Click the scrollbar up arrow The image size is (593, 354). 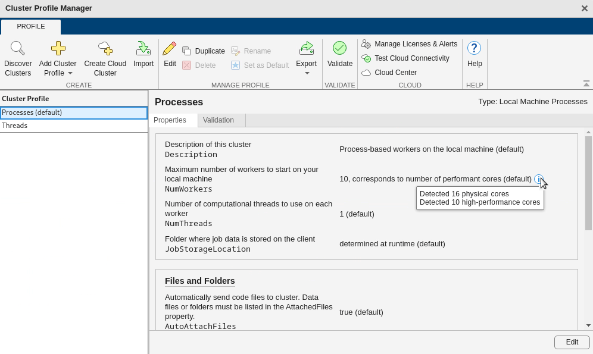588,132
